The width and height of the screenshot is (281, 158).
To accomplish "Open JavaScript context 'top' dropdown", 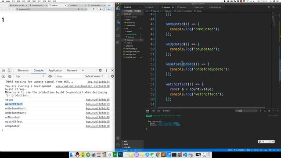I will (x=29, y=76).
